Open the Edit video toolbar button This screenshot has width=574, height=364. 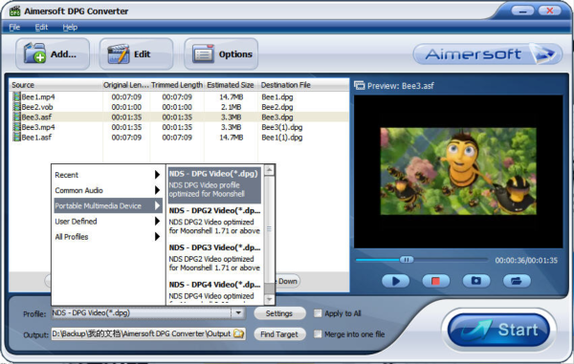(x=136, y=54)
